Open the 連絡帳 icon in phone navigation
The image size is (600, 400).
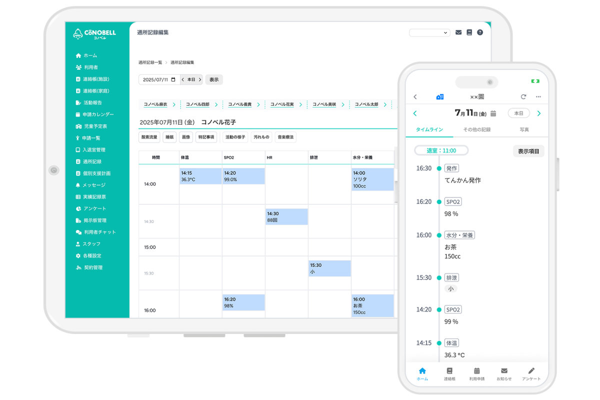449,373
